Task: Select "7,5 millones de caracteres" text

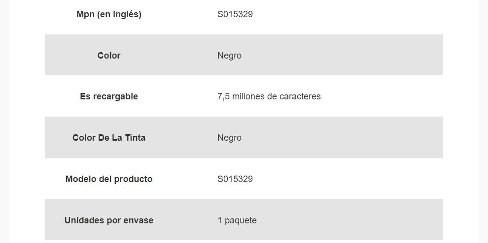Action: 269,96
